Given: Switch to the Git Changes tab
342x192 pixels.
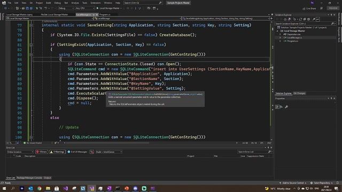Looking at the screenshot, I should click(299, 93).
